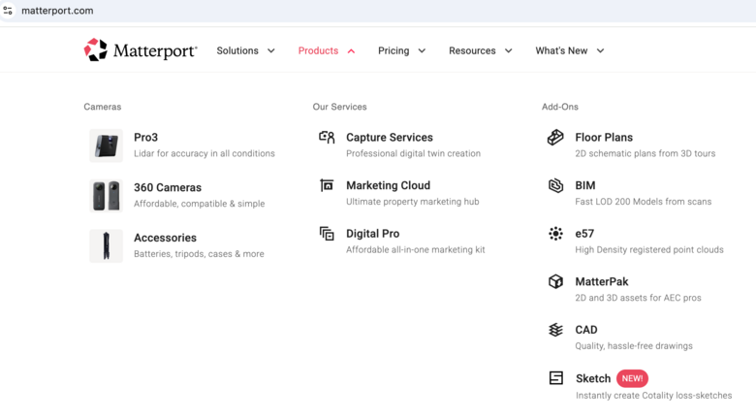Open the Resources menu

coord(480,50)
